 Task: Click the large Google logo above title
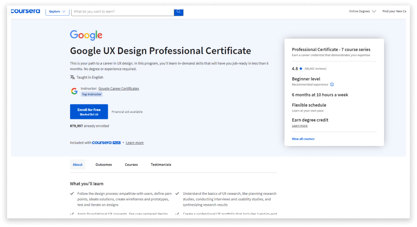(86, 35)
